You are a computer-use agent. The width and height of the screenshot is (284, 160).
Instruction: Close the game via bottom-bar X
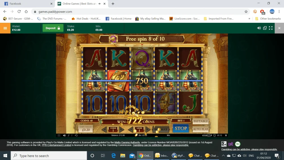point(226,135)
